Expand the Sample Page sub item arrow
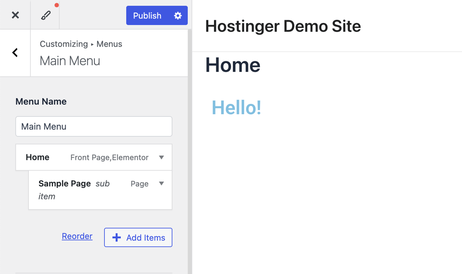Screen dimensions: 462x274 point(161,183)
